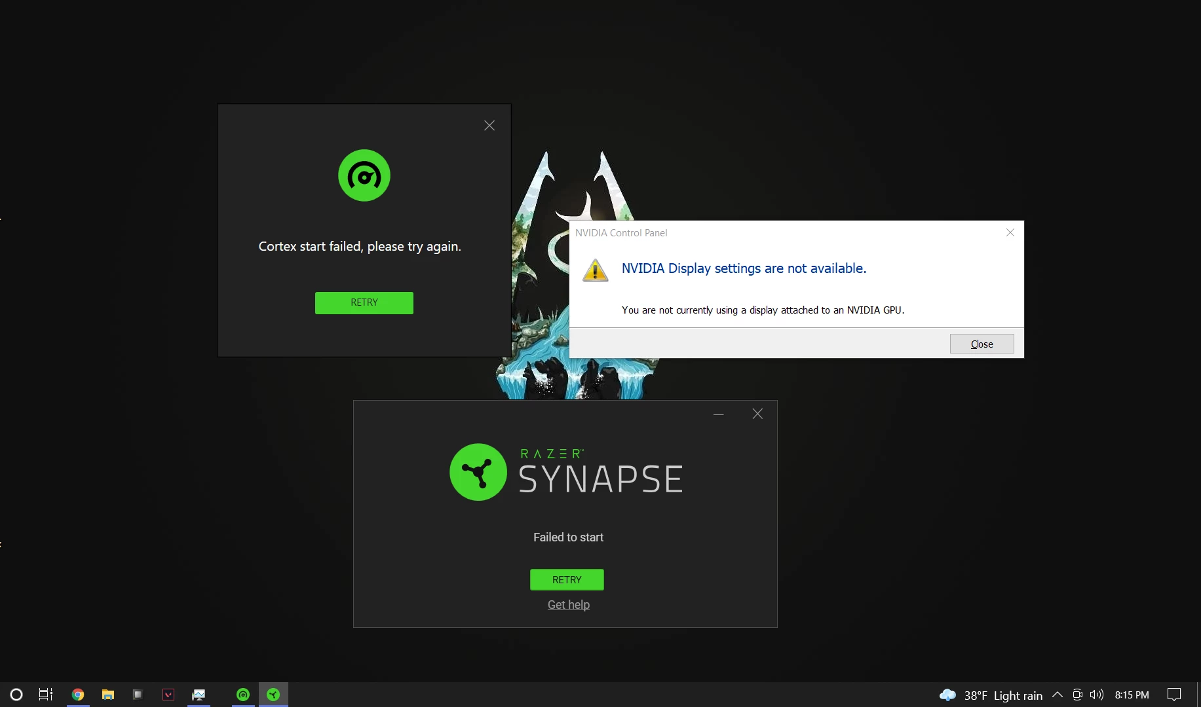This screenshot has height=707, width=1201.
Task: Switch to Google Chrome on taskbar
Action: coord(78,695)
